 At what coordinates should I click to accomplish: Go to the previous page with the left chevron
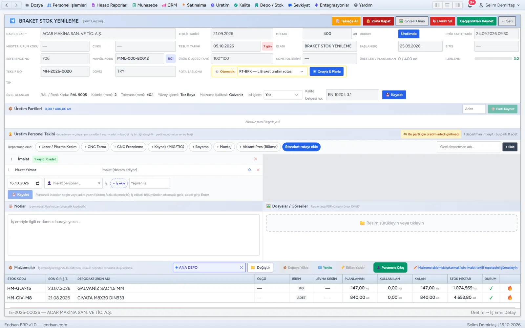tap(7, 5)
